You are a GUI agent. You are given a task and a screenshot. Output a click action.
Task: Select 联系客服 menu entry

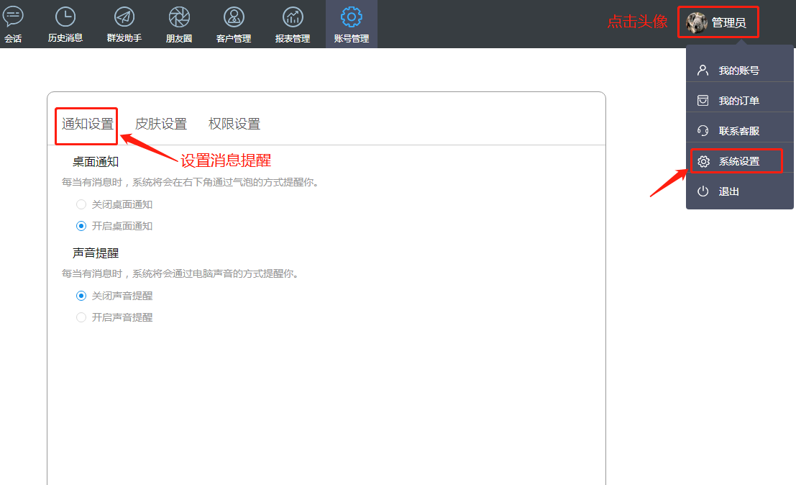pyautogui.click(x=740, y=131)
